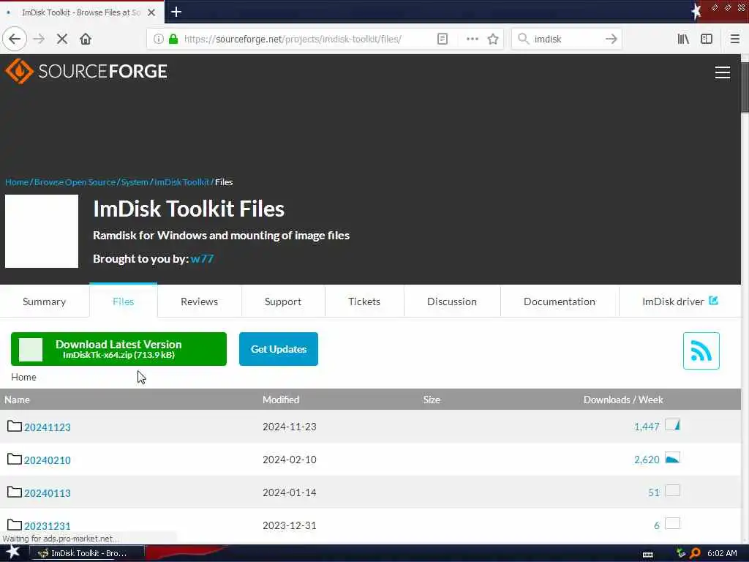
Task: Click Download Latest Version button
Action: pos(118,349)
